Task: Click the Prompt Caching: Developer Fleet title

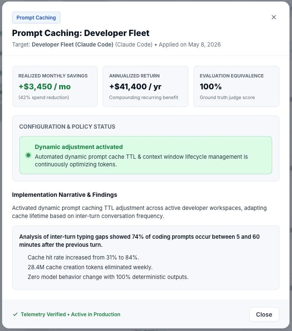Action: click(81, 33)
